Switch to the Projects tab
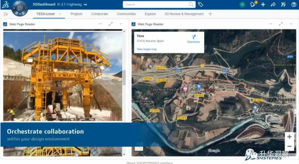299x164 pixels. [76, 14]
